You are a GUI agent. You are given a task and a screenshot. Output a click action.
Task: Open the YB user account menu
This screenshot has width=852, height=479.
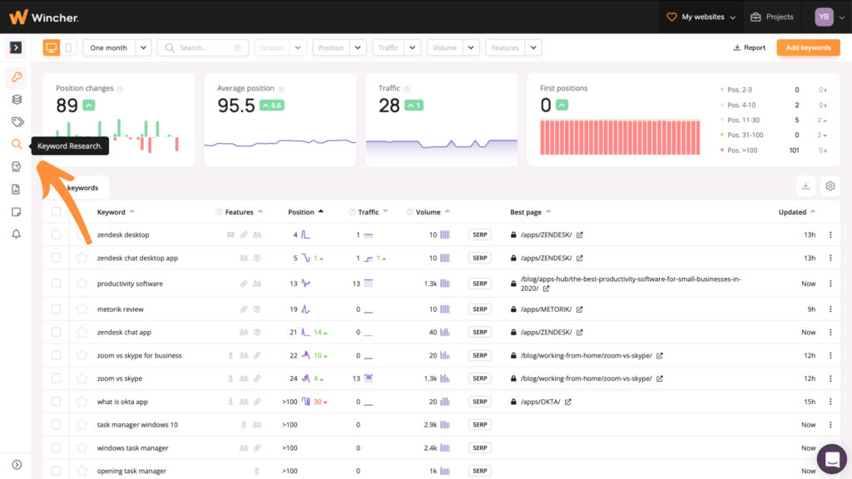click(830, 17)
